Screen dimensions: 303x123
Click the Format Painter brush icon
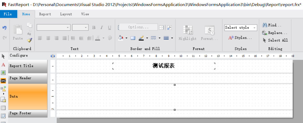(x=30, y=40)
